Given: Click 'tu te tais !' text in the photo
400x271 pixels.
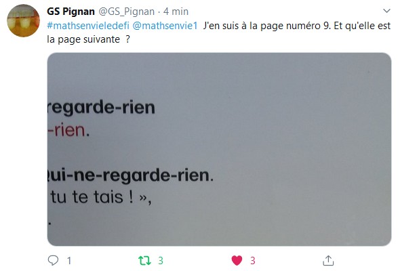Looking at the screenshot, I should click(92, 197).
